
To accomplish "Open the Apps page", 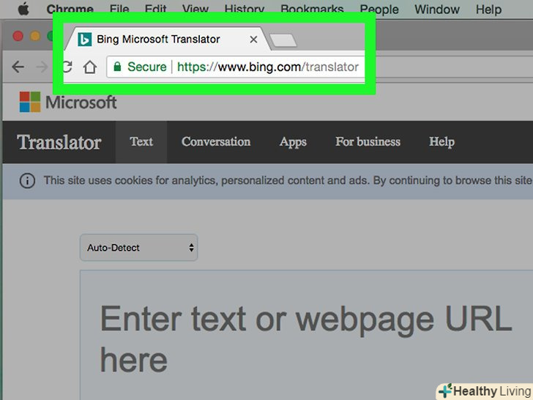I will point(293,142).
